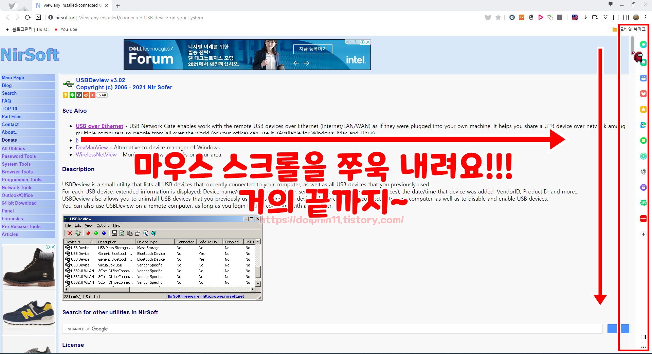This screenshot has width=652, height=354.
Task: Open the Blog menu item
Action: click(28, 85)
